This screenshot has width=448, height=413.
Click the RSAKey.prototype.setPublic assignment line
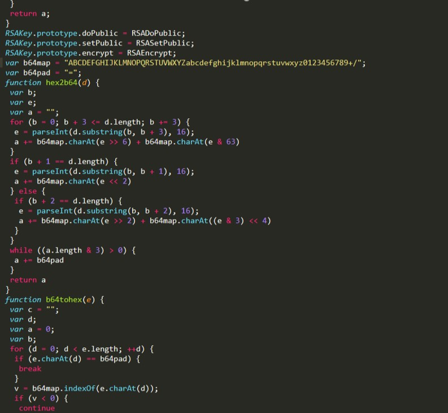point(100,43)
